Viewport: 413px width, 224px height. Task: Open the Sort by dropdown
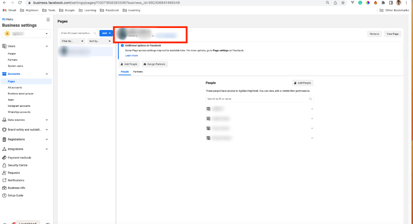pyautogui.click(x=100, y=41)
